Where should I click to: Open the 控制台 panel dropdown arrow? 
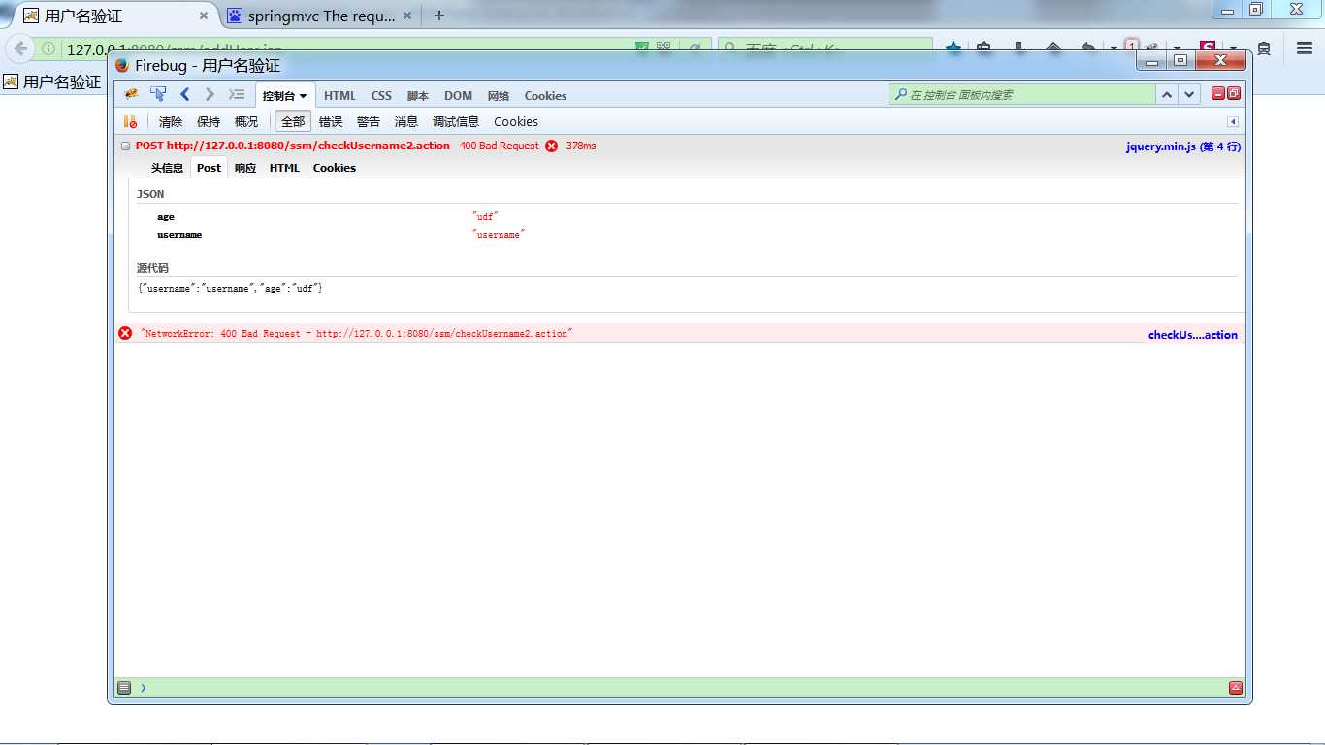[303, 96]
